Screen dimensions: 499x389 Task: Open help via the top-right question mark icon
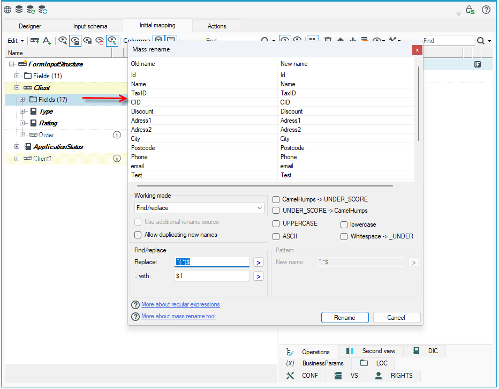pyautogui.click(x=486, y=10)
